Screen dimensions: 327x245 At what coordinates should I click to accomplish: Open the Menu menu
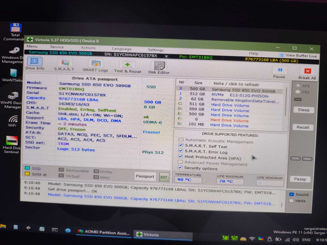[x=32, y=46]
